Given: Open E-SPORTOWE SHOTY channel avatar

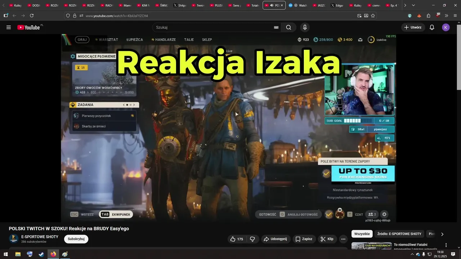Looking at the screenshot, I should (14, 239).
